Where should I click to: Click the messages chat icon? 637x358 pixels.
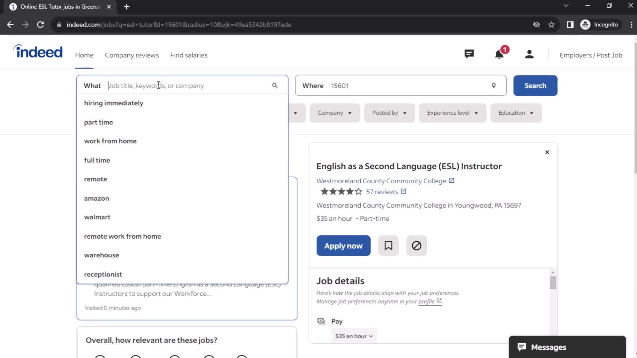click(523, 347)
